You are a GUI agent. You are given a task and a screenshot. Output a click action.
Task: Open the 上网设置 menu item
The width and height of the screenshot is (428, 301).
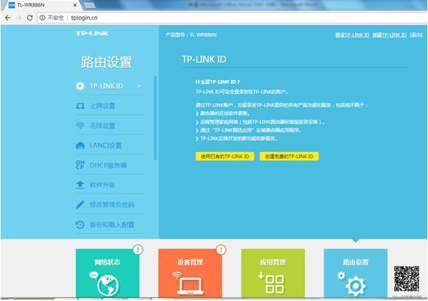point(110,106)
